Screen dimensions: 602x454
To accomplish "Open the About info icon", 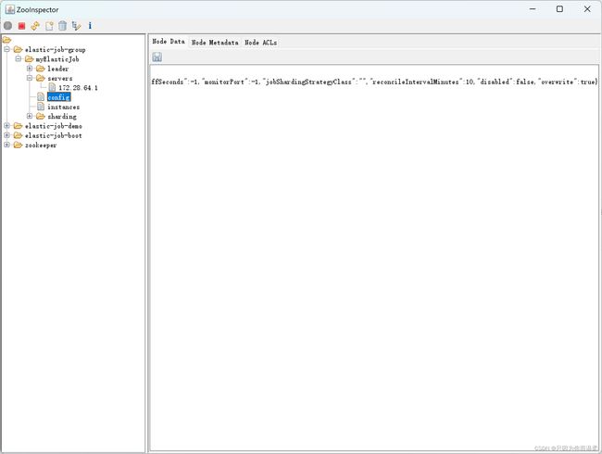I will click(x=90, y=26).
